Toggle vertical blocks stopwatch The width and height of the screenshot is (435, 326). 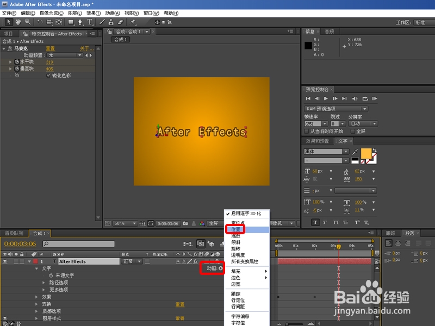click(x=17, y=68)
